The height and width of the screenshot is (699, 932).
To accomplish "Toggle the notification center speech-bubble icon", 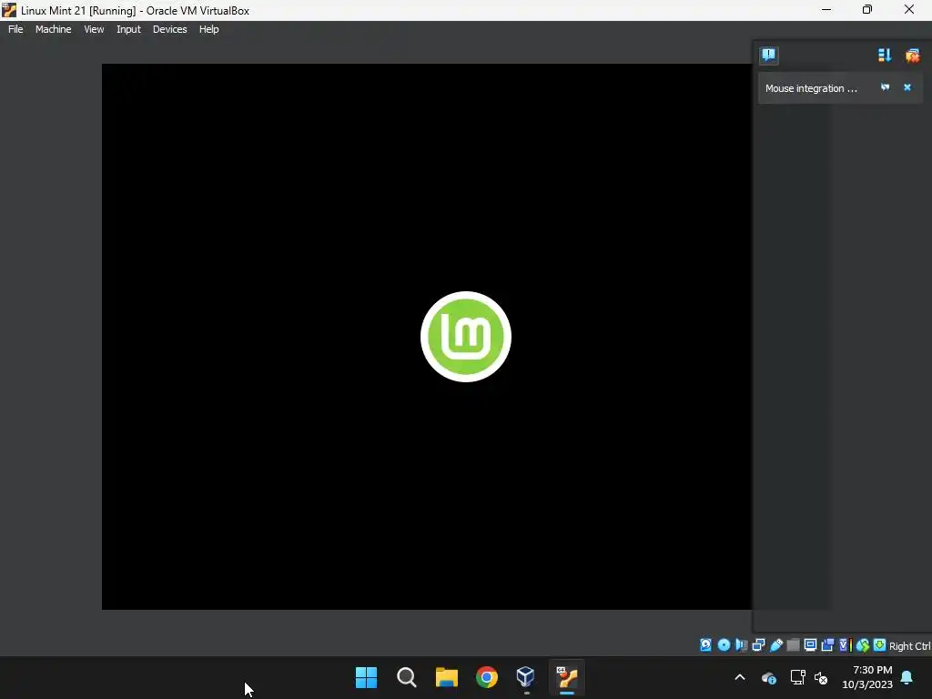I will pyautogui.click(x=768, y=56).
